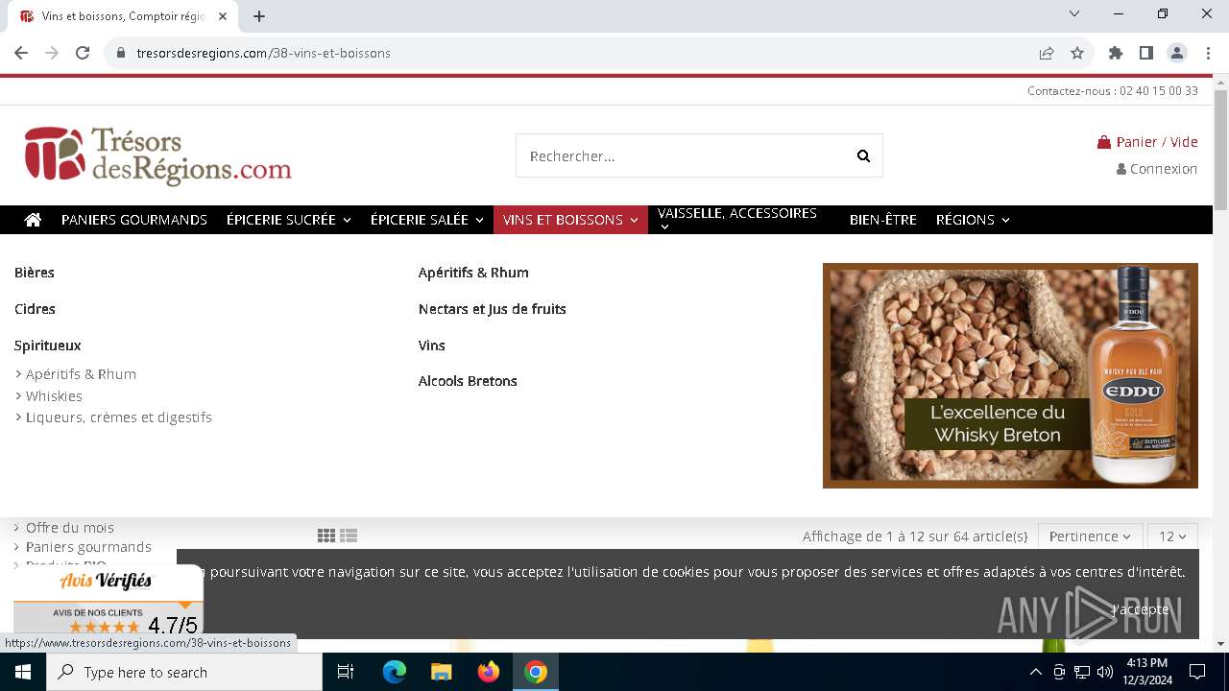
Task: Open the notifications center icon
Action: pyautogui.click(x=1197, y=672)
